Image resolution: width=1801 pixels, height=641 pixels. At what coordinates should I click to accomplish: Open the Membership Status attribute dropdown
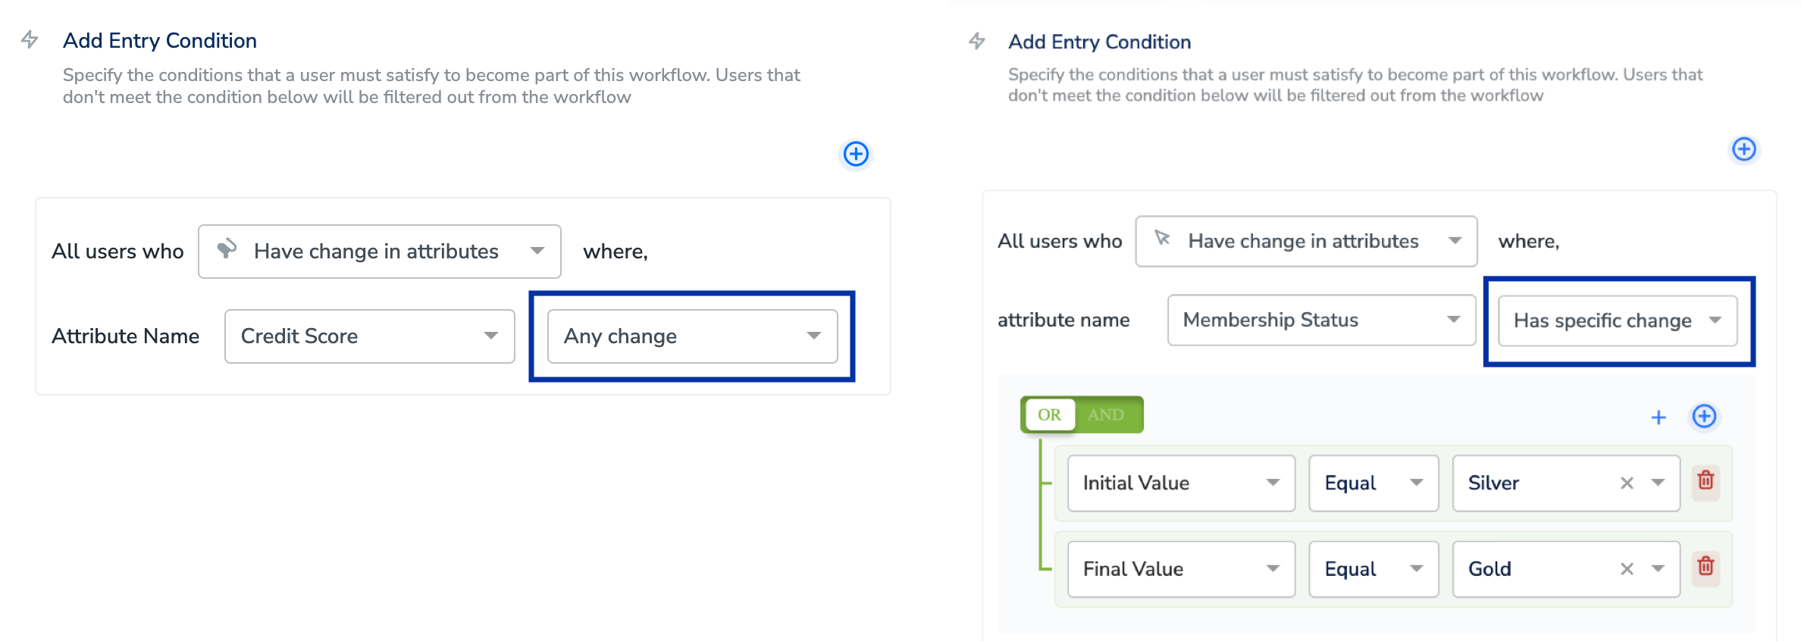pos(1320,320)
